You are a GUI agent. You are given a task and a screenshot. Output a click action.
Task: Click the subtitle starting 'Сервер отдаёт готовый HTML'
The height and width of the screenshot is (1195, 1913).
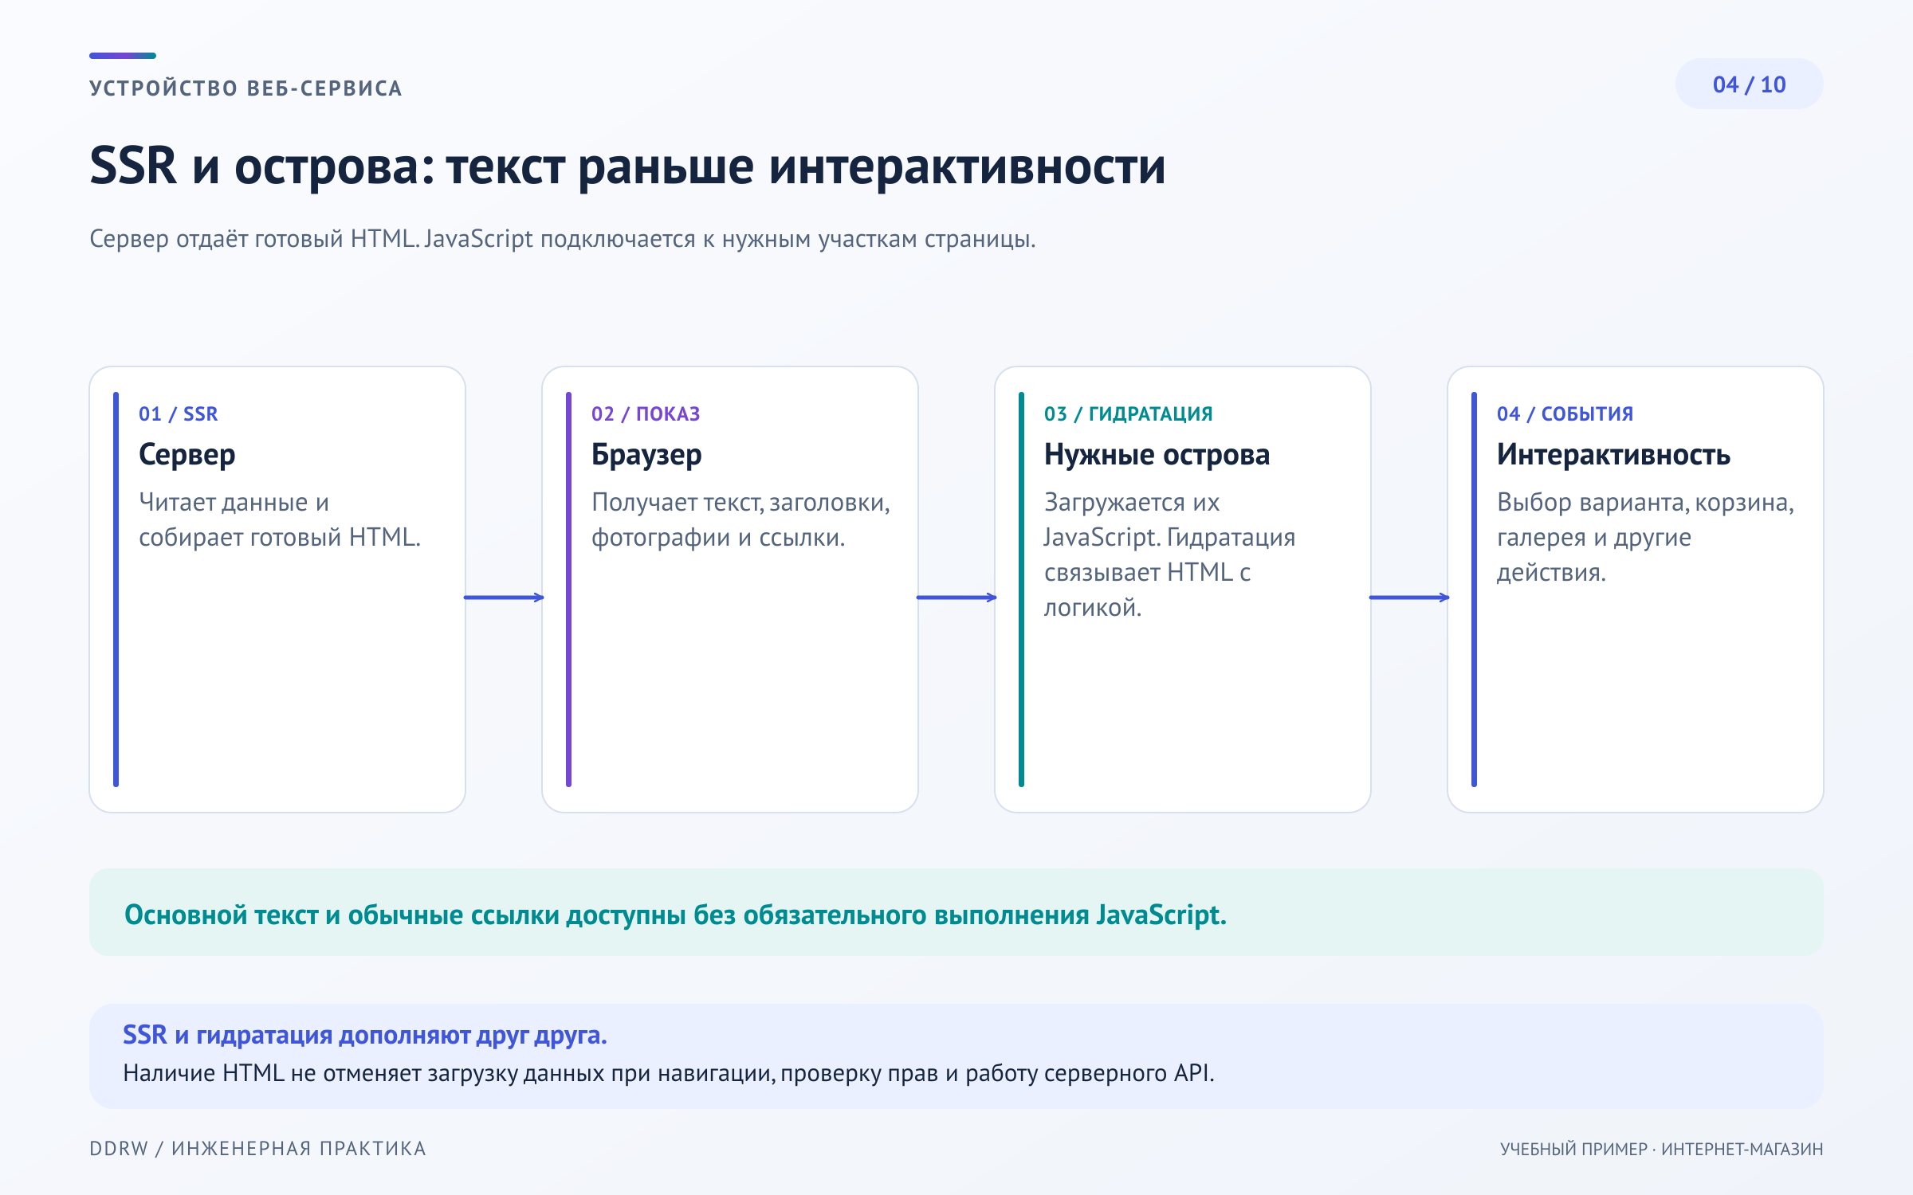(x=562, y=239)
